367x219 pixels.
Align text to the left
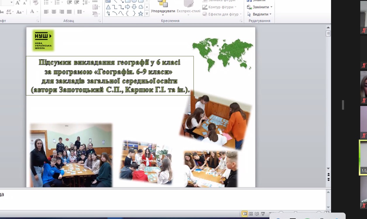46,12
